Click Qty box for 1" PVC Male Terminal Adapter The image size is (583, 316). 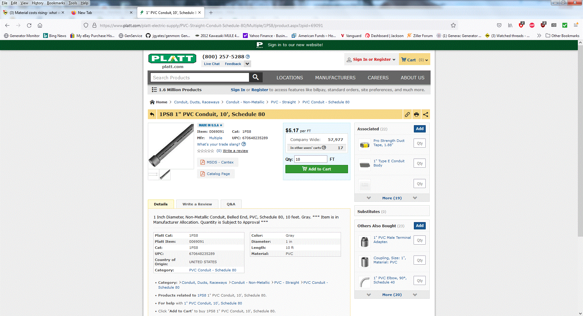pyautogui.click(x=420, y=240)
